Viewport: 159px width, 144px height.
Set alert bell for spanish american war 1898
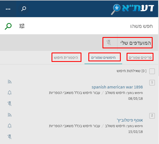[9, 93]
